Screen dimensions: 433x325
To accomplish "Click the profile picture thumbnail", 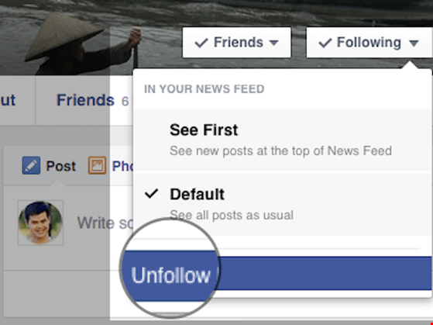I will pyautogui.click(x=40, y=223).
